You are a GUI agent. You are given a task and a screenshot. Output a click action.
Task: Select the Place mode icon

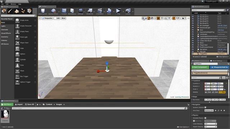point(4,11)
